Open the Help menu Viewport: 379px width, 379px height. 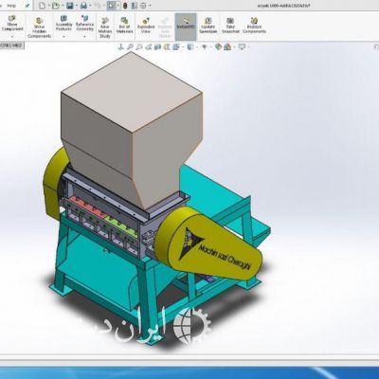tap(11, 6)
